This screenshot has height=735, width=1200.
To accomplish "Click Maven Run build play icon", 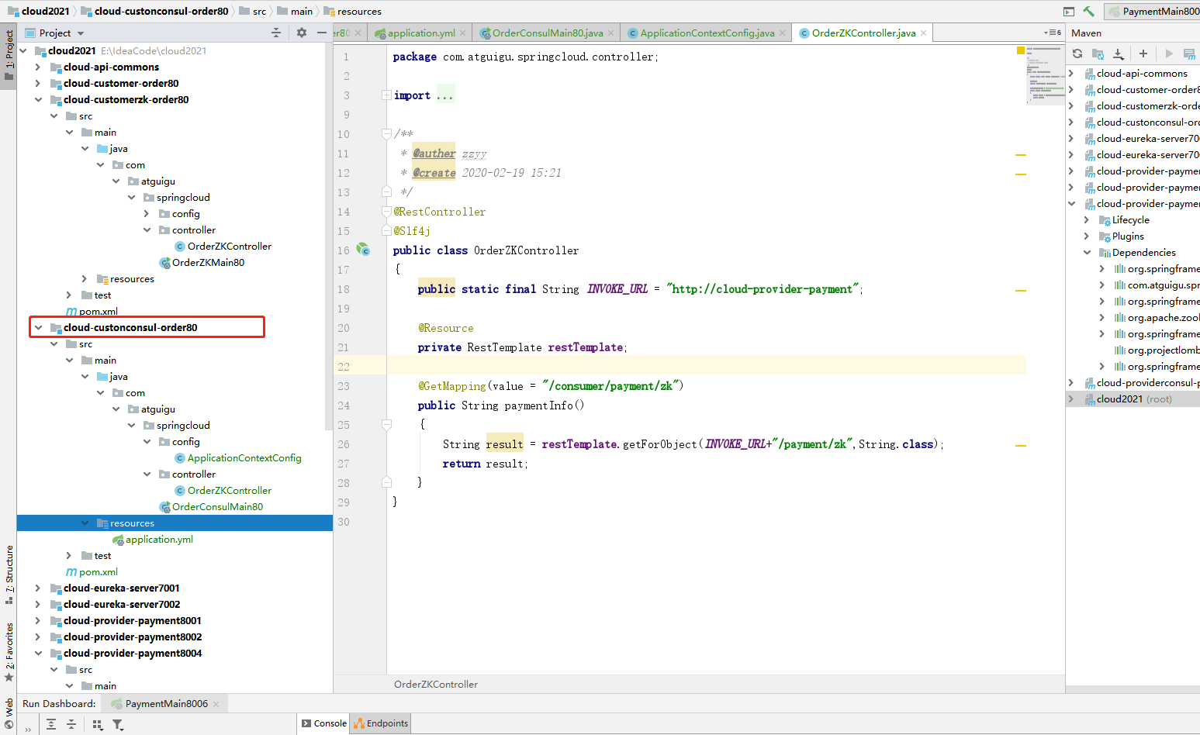I will pyautogui.click(x=1169, y=53).
